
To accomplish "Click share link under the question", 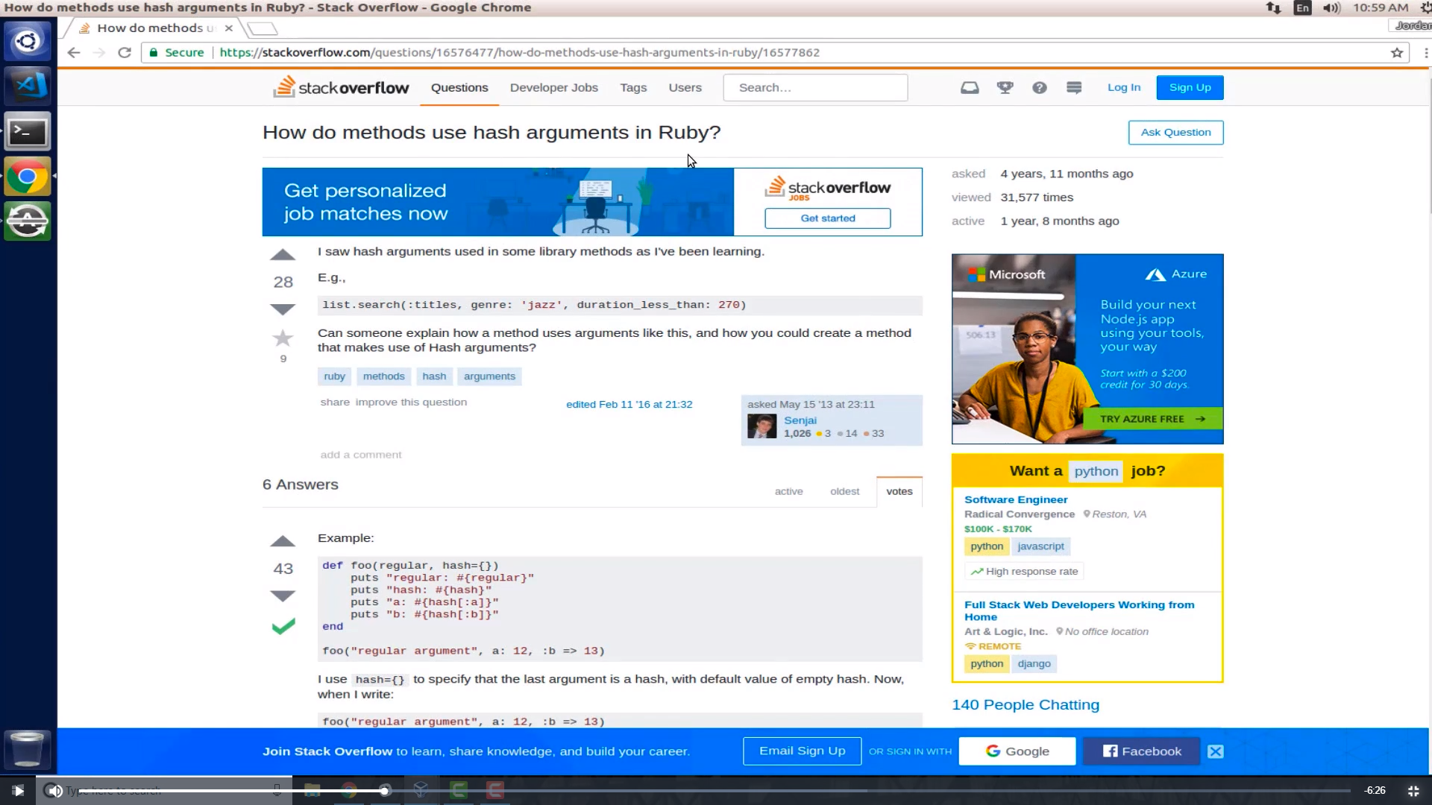I will pos(335,402).
